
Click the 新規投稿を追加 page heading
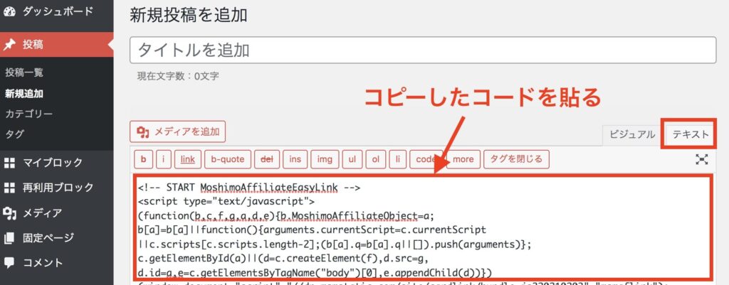(x=189, y=16)
